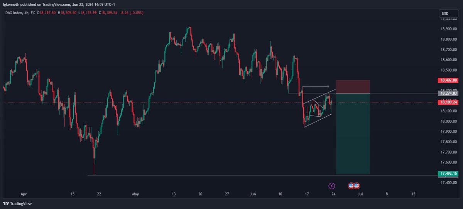
Task: Click the 18,500.00 price scale label
Action: point(449,70)
